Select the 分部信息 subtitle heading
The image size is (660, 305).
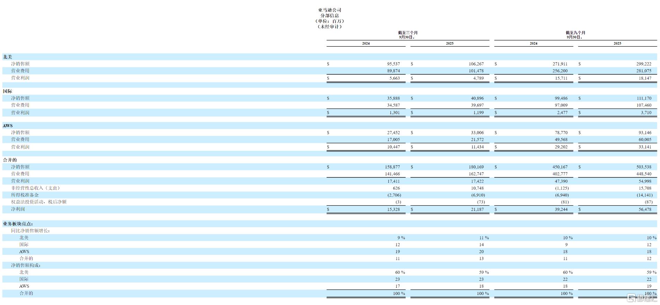[330, 16]
